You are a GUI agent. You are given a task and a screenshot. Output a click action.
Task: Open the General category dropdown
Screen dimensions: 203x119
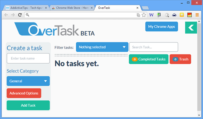click(x=28, y=81)
